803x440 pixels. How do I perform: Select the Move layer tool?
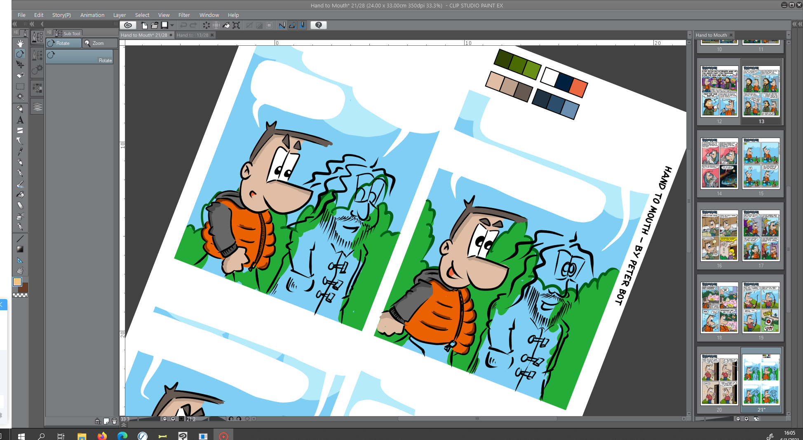coord(20,75)
